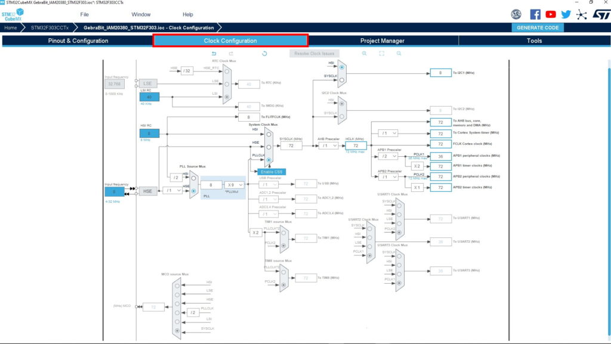This screenshot has height=344, width=611.
Task: Click the HSI RC 8 MHz block
Action: pos(149,134)
